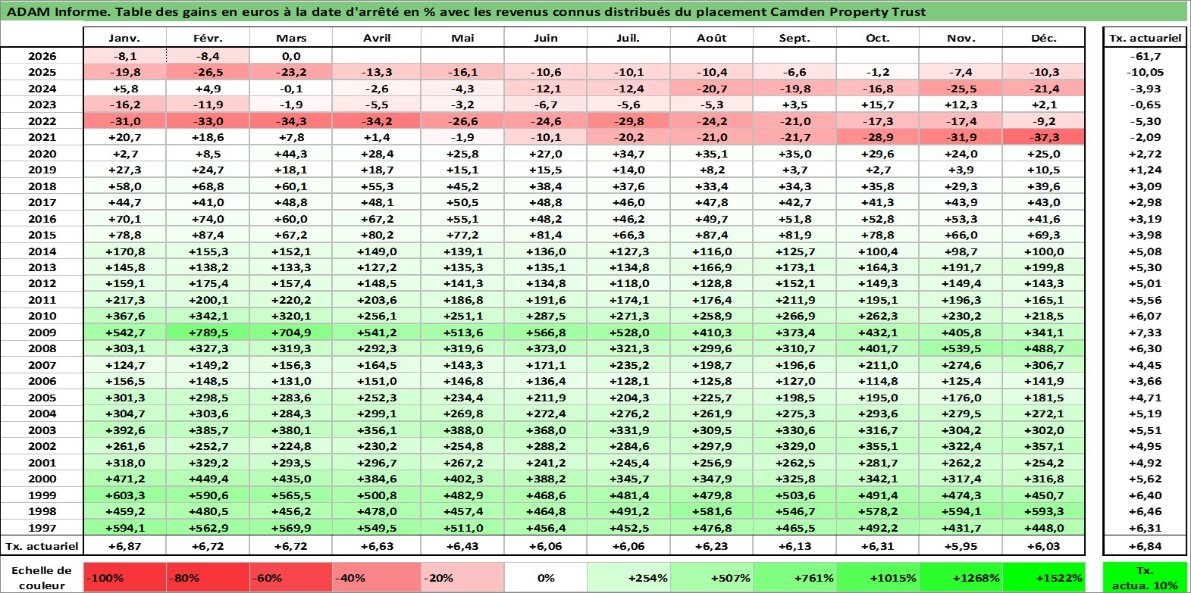Click the +170,8 cell for Janv. 2014
The image size is (1191, 593).
click(125, 251)
